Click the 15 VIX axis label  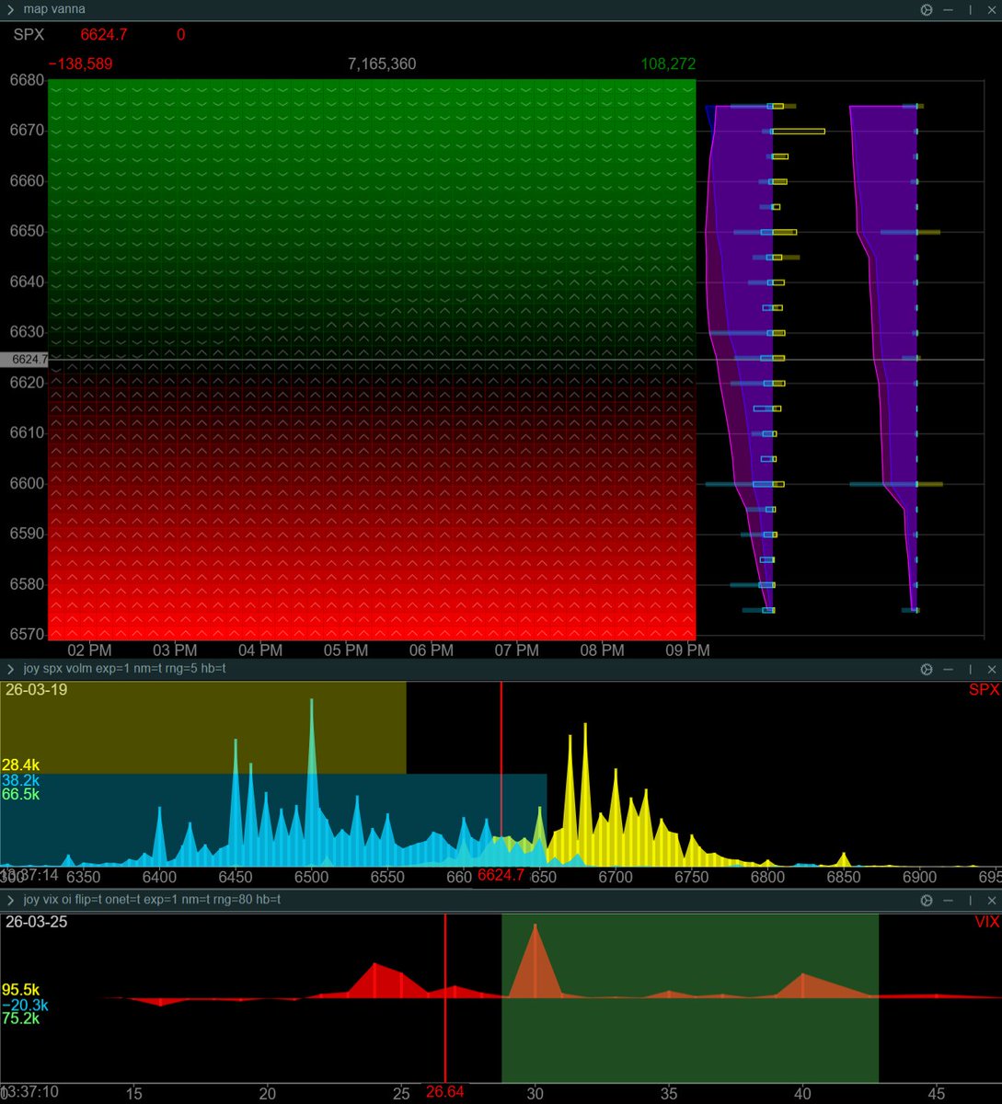click(134, 1094)
